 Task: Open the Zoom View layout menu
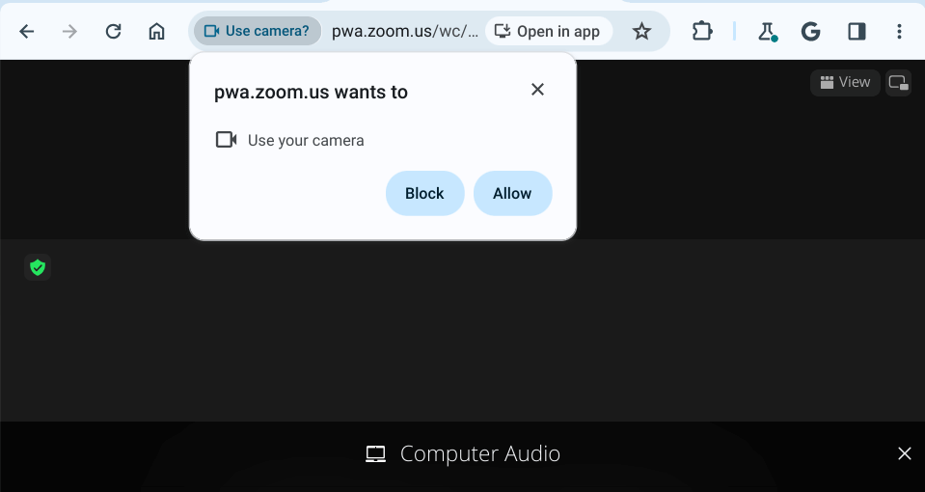click(x=845, y=82)
